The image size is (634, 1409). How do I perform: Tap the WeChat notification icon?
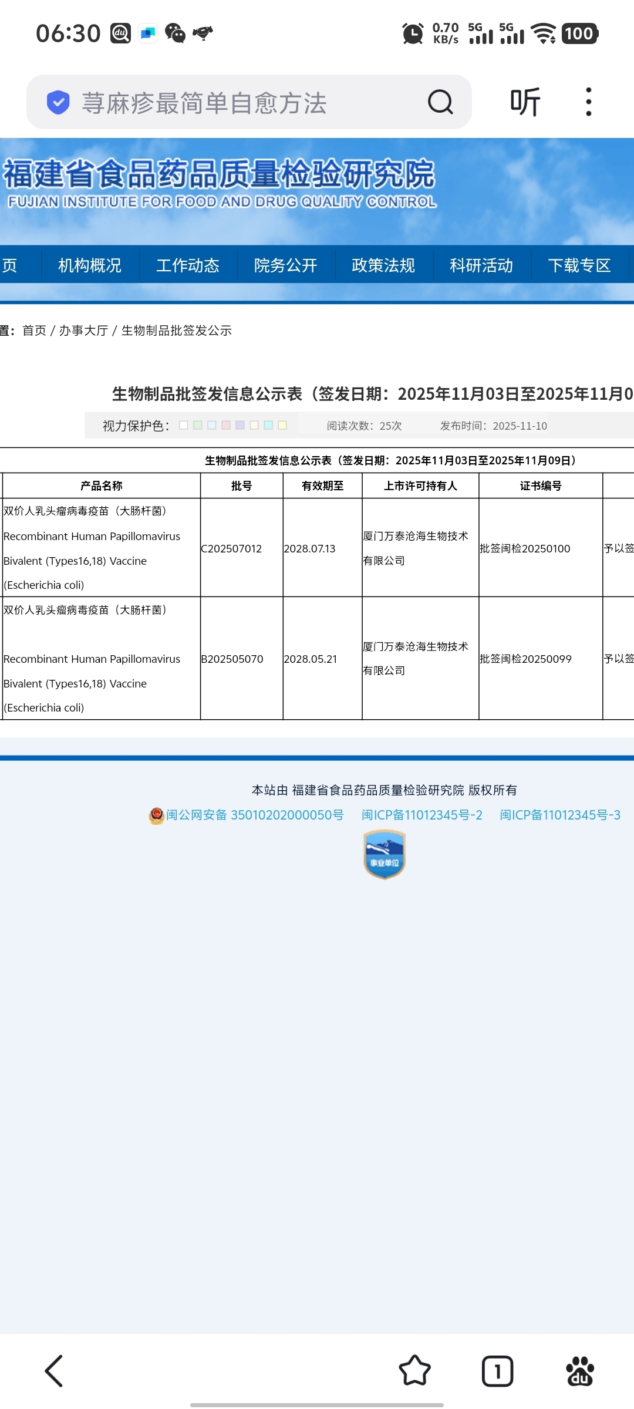pyautogui.click(x=175, y=33)
